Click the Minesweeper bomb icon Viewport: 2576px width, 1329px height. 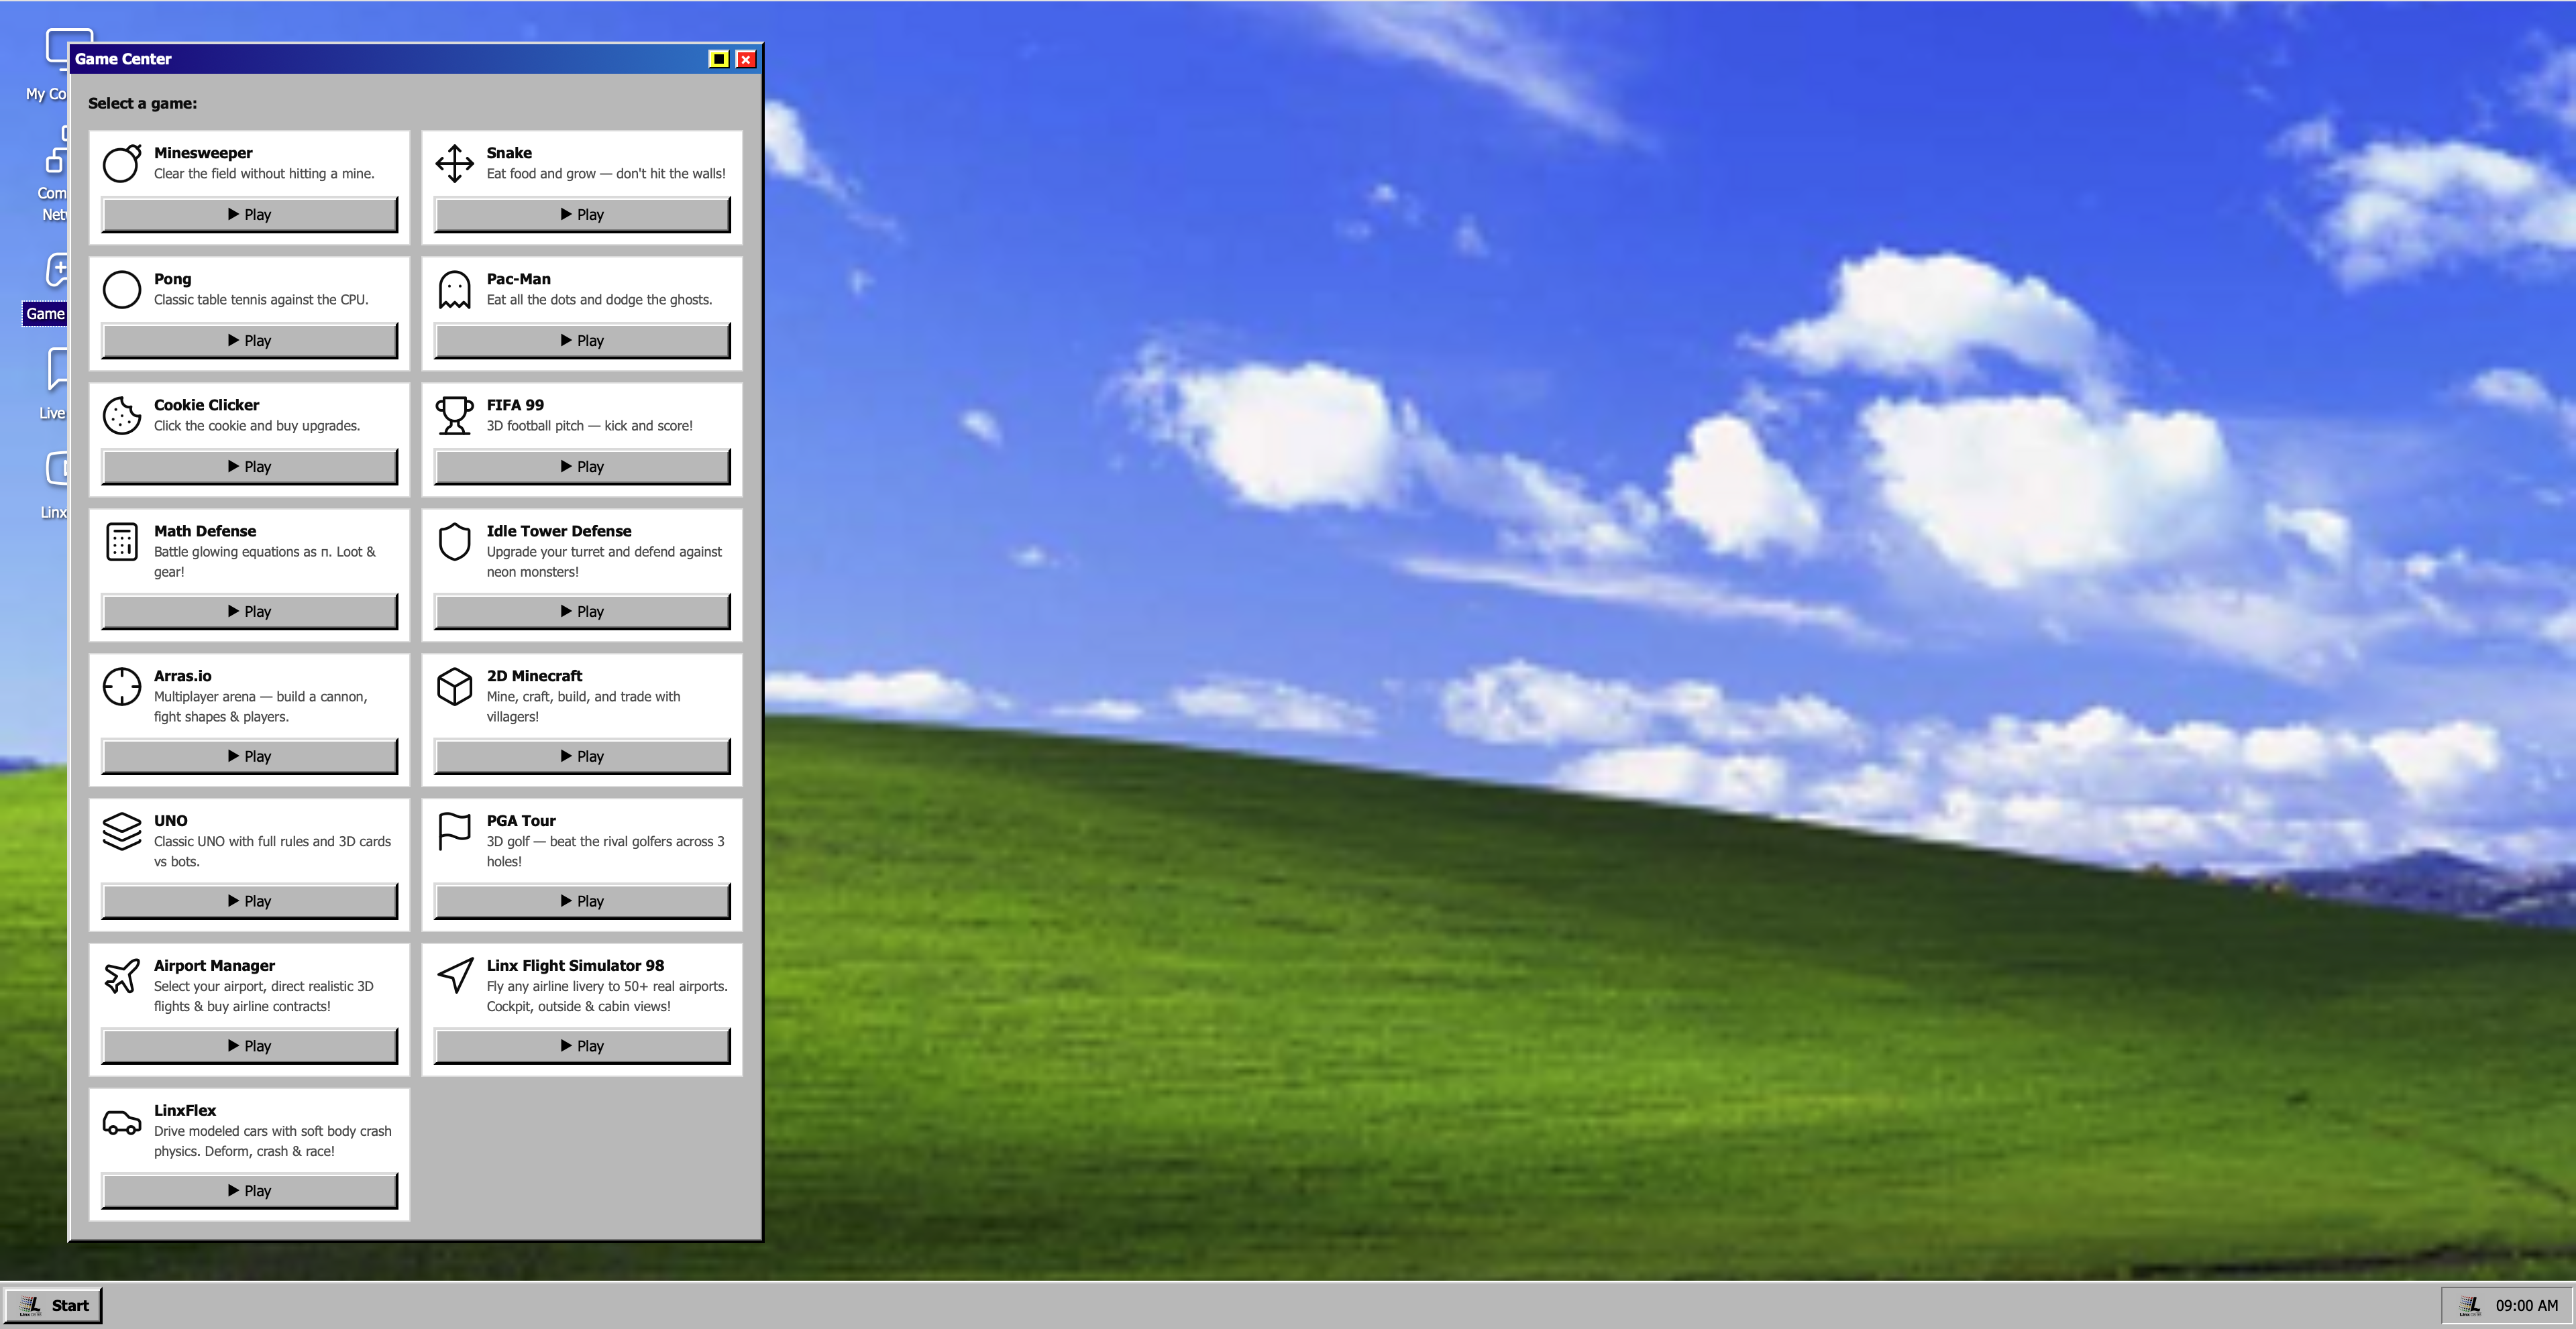click(122, 164)
